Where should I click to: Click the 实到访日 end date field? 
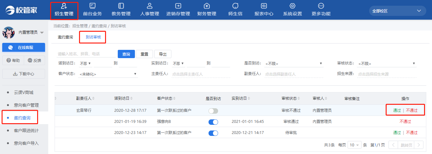click(221, 64)
